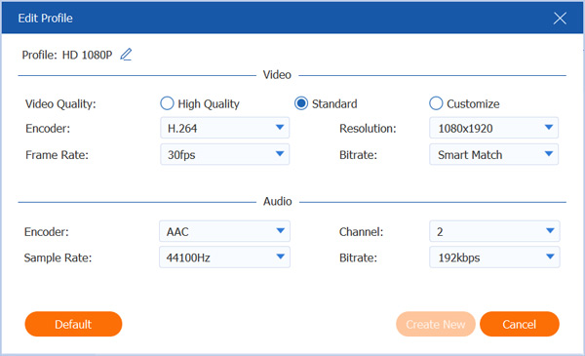Click the Default button

click(73, 324)
